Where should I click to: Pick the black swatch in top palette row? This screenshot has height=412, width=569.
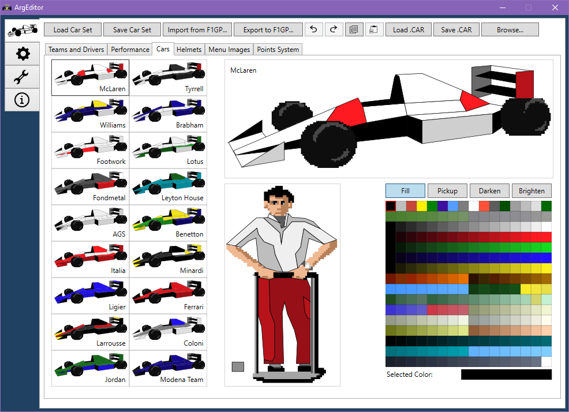click(391, 206)
